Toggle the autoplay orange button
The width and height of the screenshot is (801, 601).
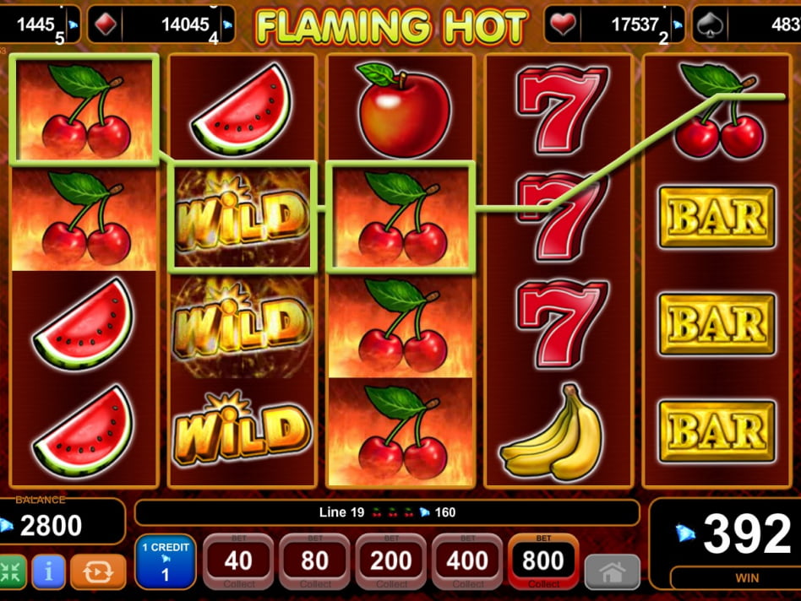pyautogui.click(x=98, y=572)
